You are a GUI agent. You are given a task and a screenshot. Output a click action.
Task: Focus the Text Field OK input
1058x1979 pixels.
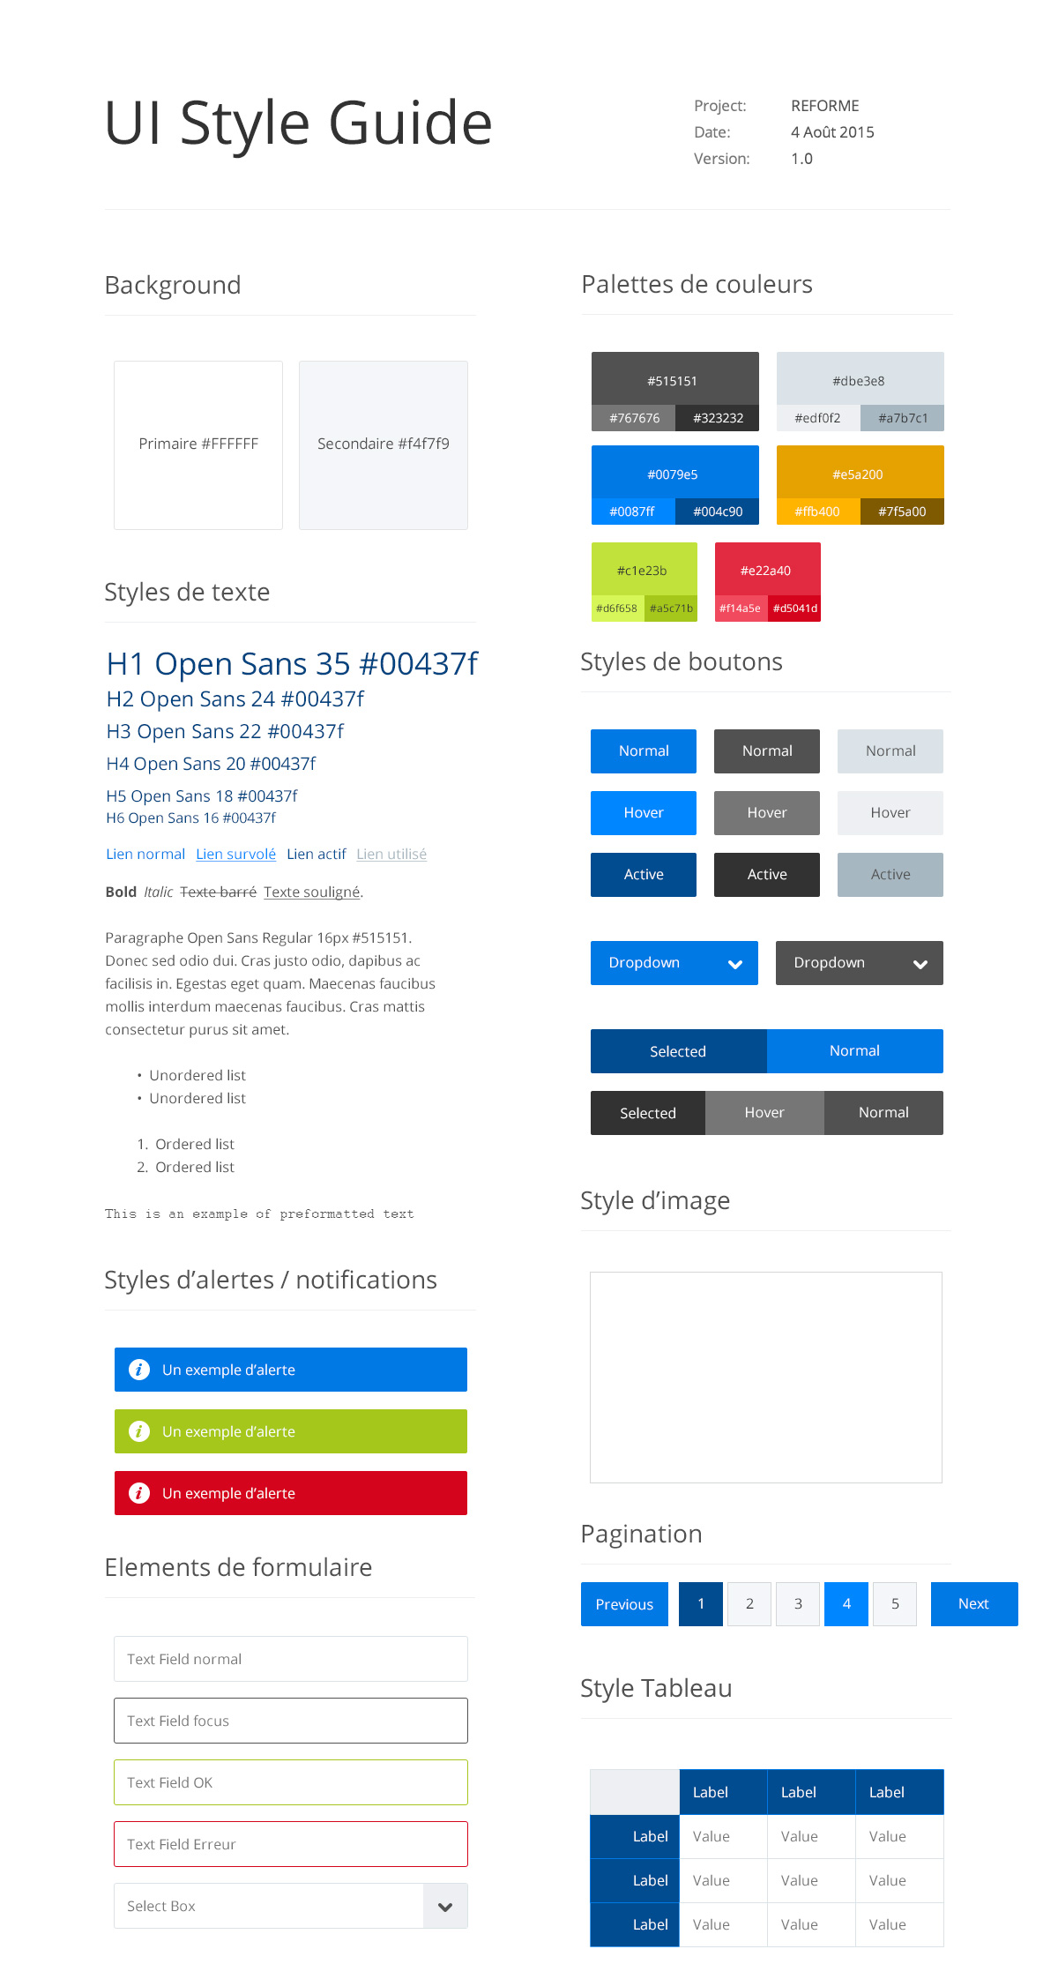click(x=291, y=1782)
